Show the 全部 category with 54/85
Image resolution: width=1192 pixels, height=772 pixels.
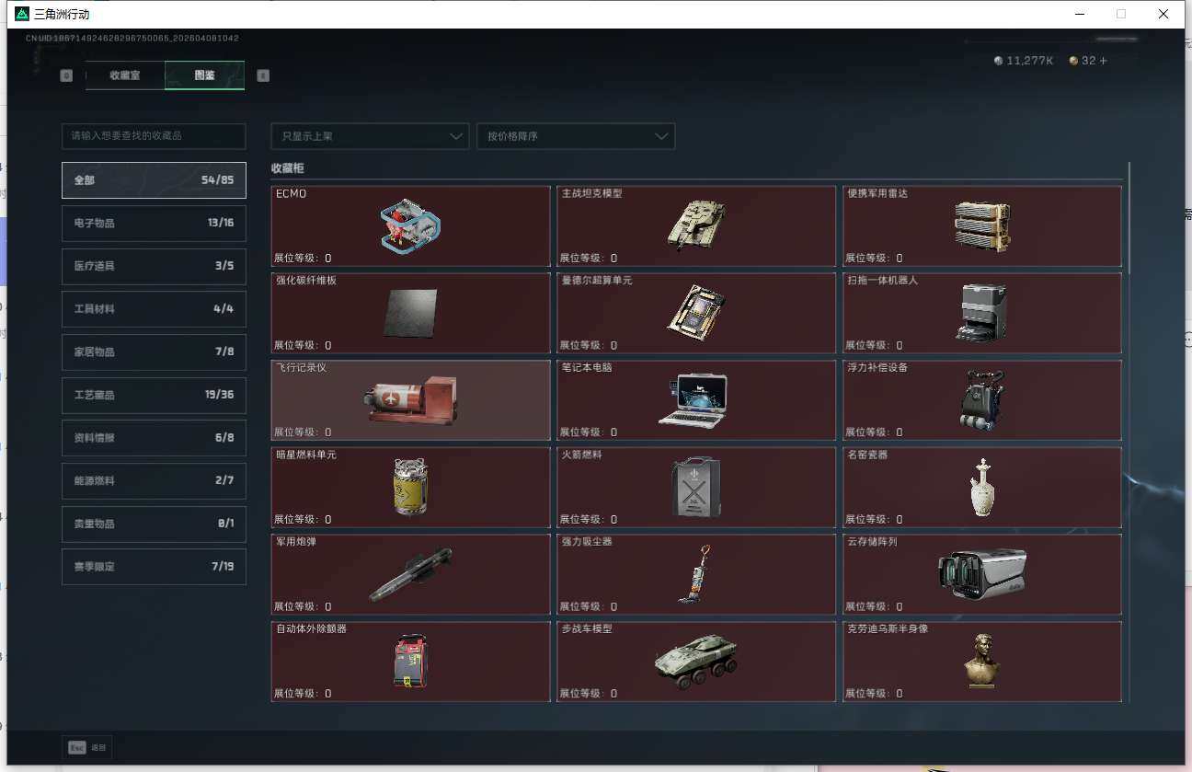(154, 180)
